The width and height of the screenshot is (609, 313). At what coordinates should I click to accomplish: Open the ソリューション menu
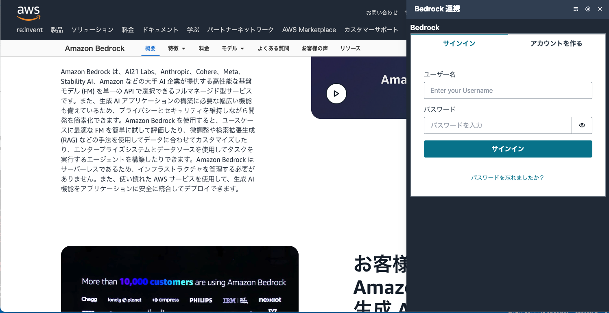click(92, 30)
